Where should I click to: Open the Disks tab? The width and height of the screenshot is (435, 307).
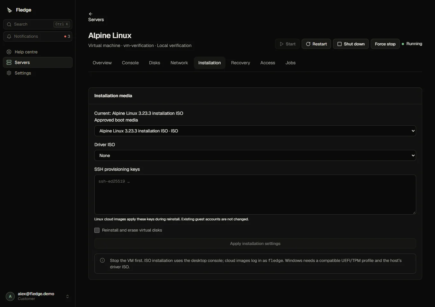[x=154, y=63]
